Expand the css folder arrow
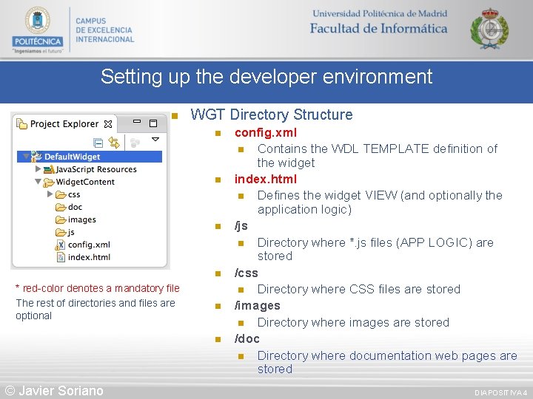The height and width of the screenshot is (399, 533). [x=50, y=194]
